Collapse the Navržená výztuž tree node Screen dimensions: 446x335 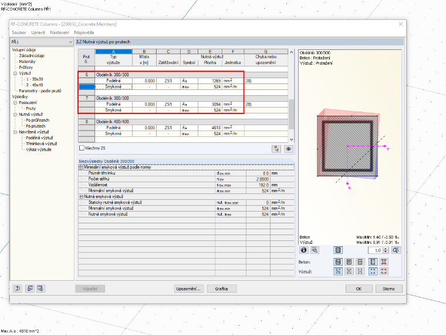pos(15,132)
